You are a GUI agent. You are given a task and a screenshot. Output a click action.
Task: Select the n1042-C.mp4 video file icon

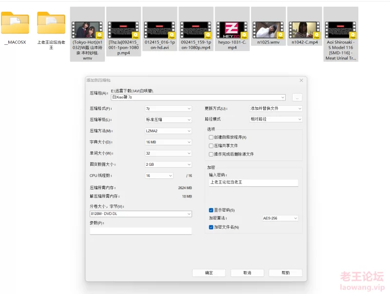click(x=304, y=30)
